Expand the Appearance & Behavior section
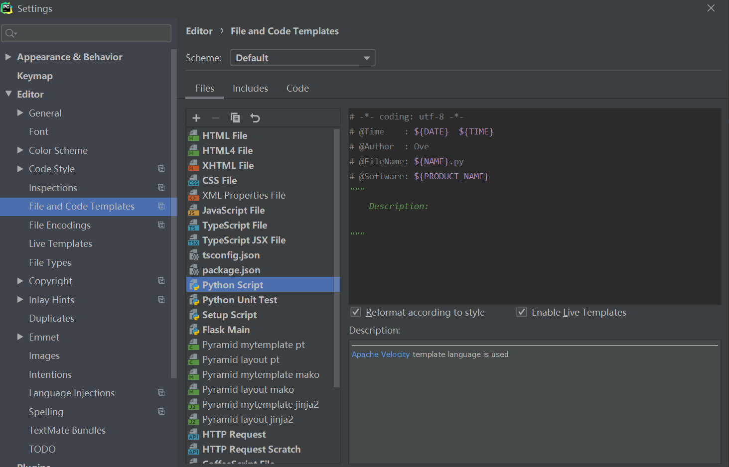Viewport: 729px width, 467px height. tap(8, 57)
